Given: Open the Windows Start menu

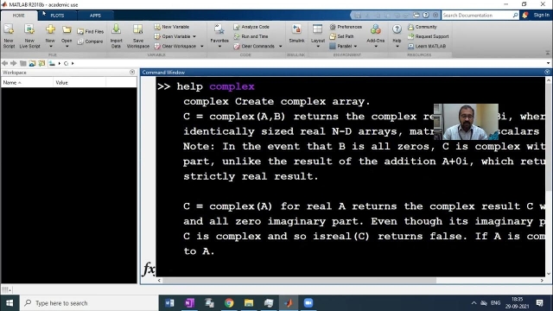Looking at the screenshot, I should 10,303.
